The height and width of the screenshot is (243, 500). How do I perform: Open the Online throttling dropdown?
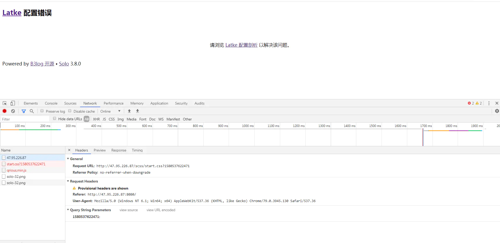[x=111, y=111]
